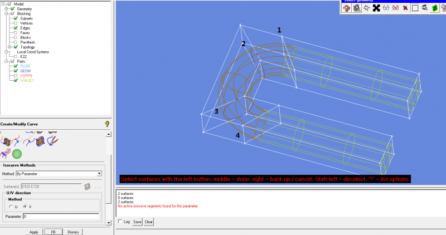Viewport: 446px width, 235px height.
Task: Click the black four-arrow select-all icon
Action: point(376,8)
